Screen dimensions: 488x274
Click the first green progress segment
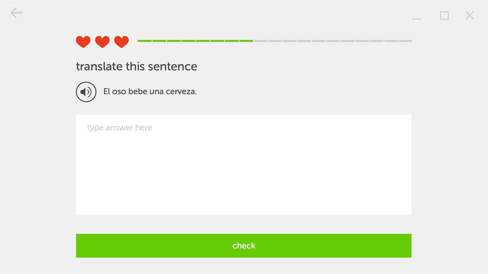pyautogui.click(x=144, y=41)
